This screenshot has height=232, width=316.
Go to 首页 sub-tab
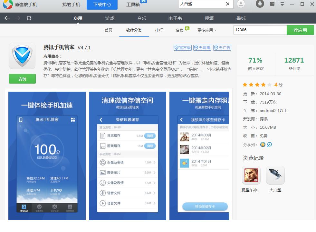pyautogui.click(x=109, y=30)
